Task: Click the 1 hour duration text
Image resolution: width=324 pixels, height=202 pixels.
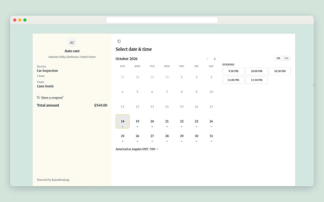Action: 41,76
